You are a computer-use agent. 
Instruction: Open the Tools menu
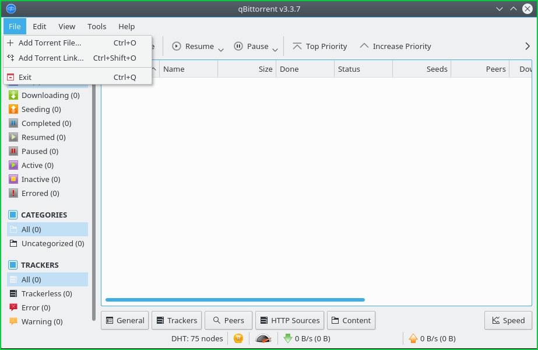96,26
